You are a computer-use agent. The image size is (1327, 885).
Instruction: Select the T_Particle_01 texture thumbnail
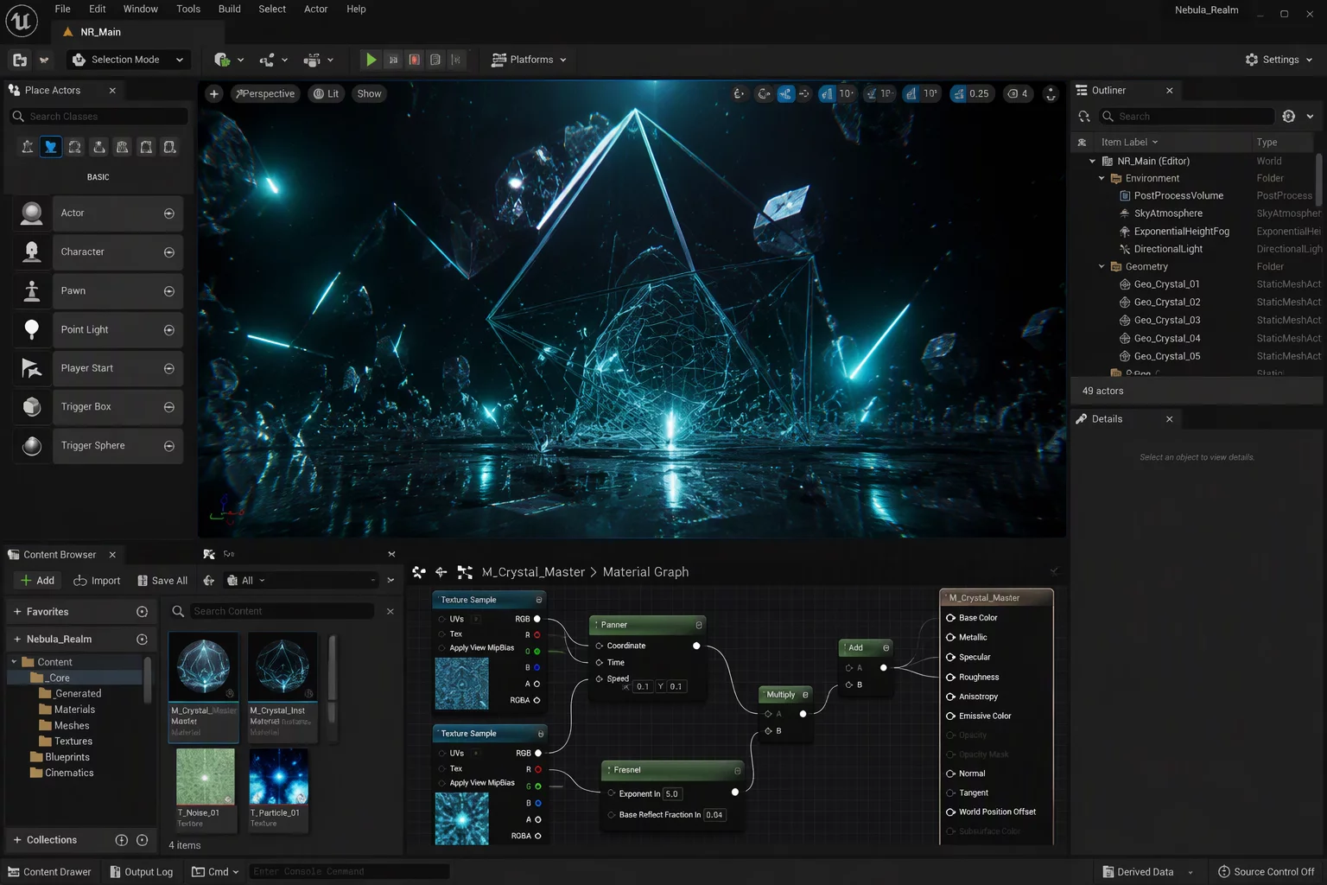[x=278, y=777]
